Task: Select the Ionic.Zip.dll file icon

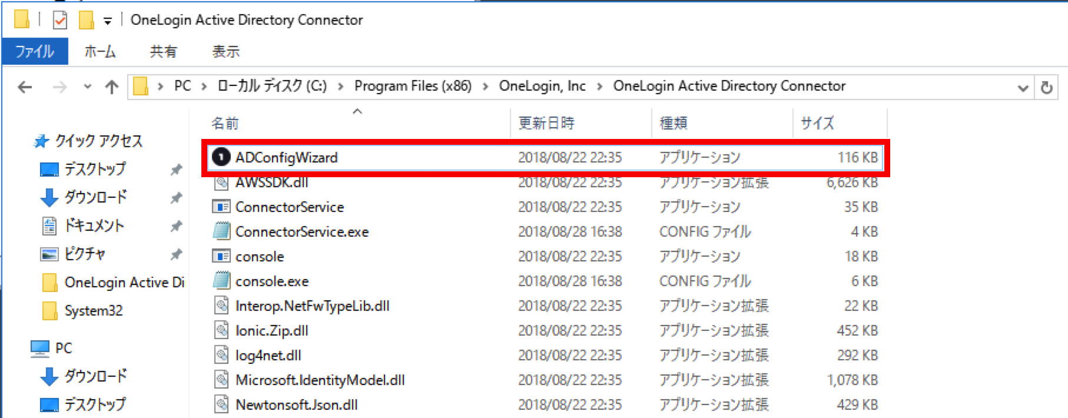Action: (x=221, y=330)
